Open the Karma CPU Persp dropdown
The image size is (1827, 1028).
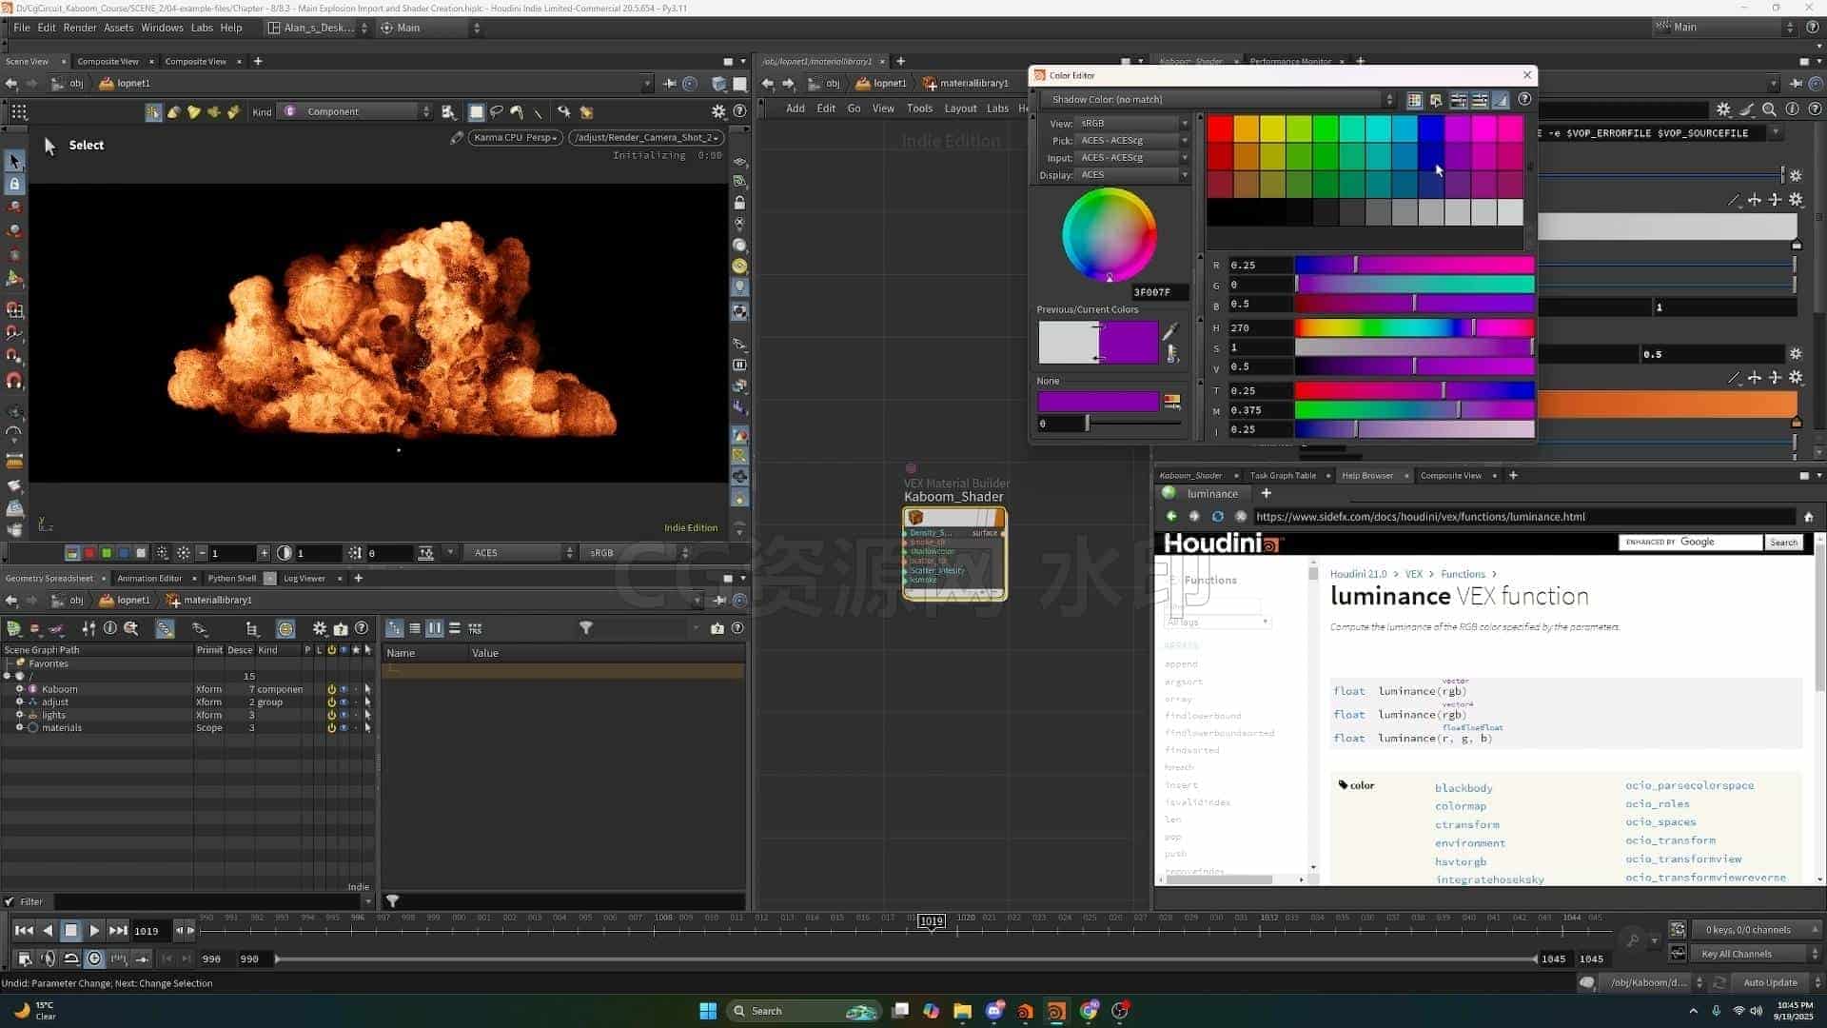515,138
